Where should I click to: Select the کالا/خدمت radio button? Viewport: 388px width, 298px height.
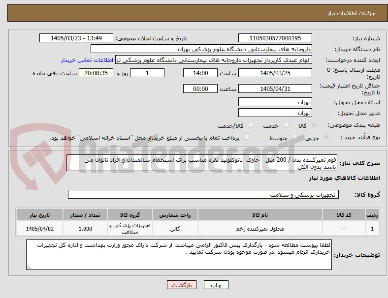(251, 125)
